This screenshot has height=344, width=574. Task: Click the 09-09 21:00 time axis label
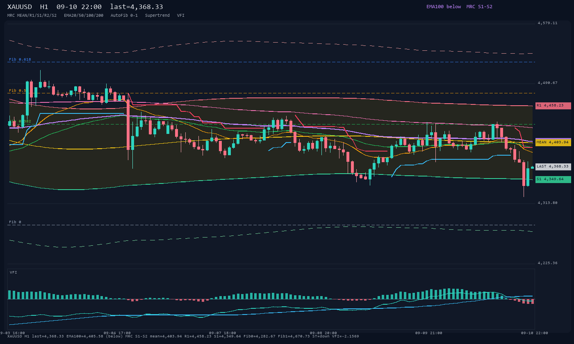click(x=429, y=333)
